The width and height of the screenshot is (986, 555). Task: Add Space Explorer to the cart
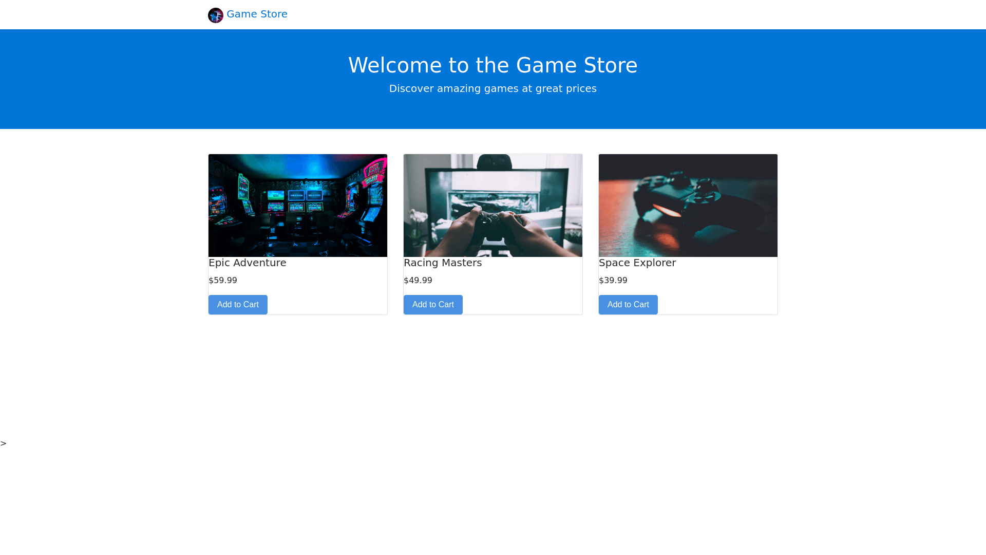[628, 304]
